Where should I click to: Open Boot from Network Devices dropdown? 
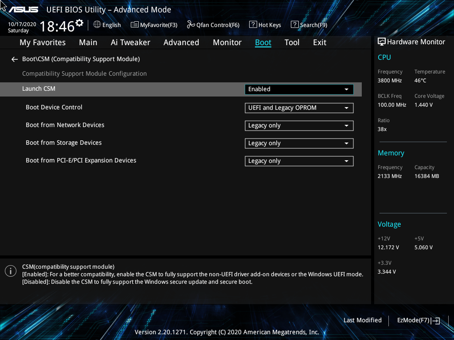pyautogui.click(x=299, y=125)
